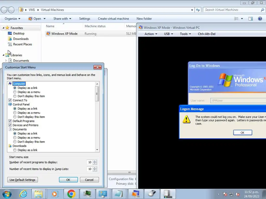Open the Windows Start orb
The height and width of the screenshot is (199, 266).
pyautogui.click(x=7, y=194)
